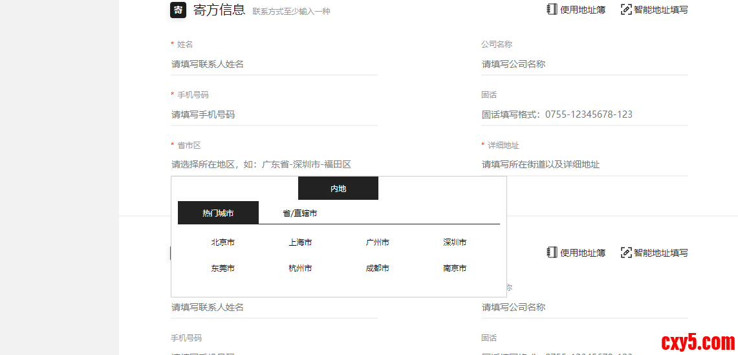This screenshot has height=355, width=738.
Task: Choose 北京市 from hot cities
Action: (x=222, y=242)
